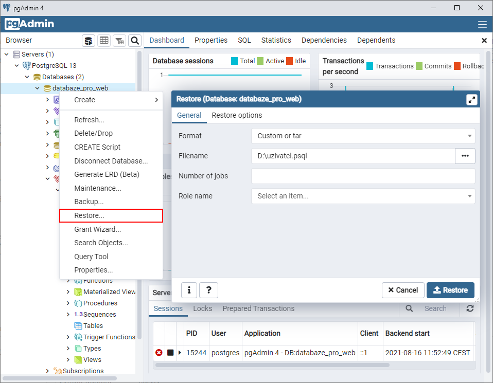Browse for a file with the ellipsis button
The height and width of the screenshot is (383, 493).
465,156
